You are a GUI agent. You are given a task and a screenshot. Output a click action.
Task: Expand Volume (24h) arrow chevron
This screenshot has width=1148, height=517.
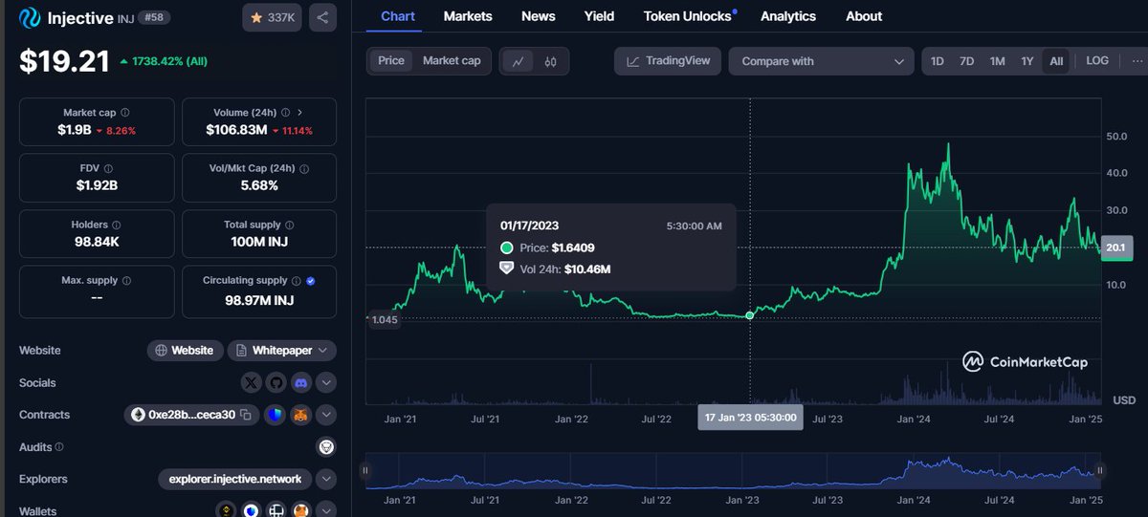(x=300, y=113)
